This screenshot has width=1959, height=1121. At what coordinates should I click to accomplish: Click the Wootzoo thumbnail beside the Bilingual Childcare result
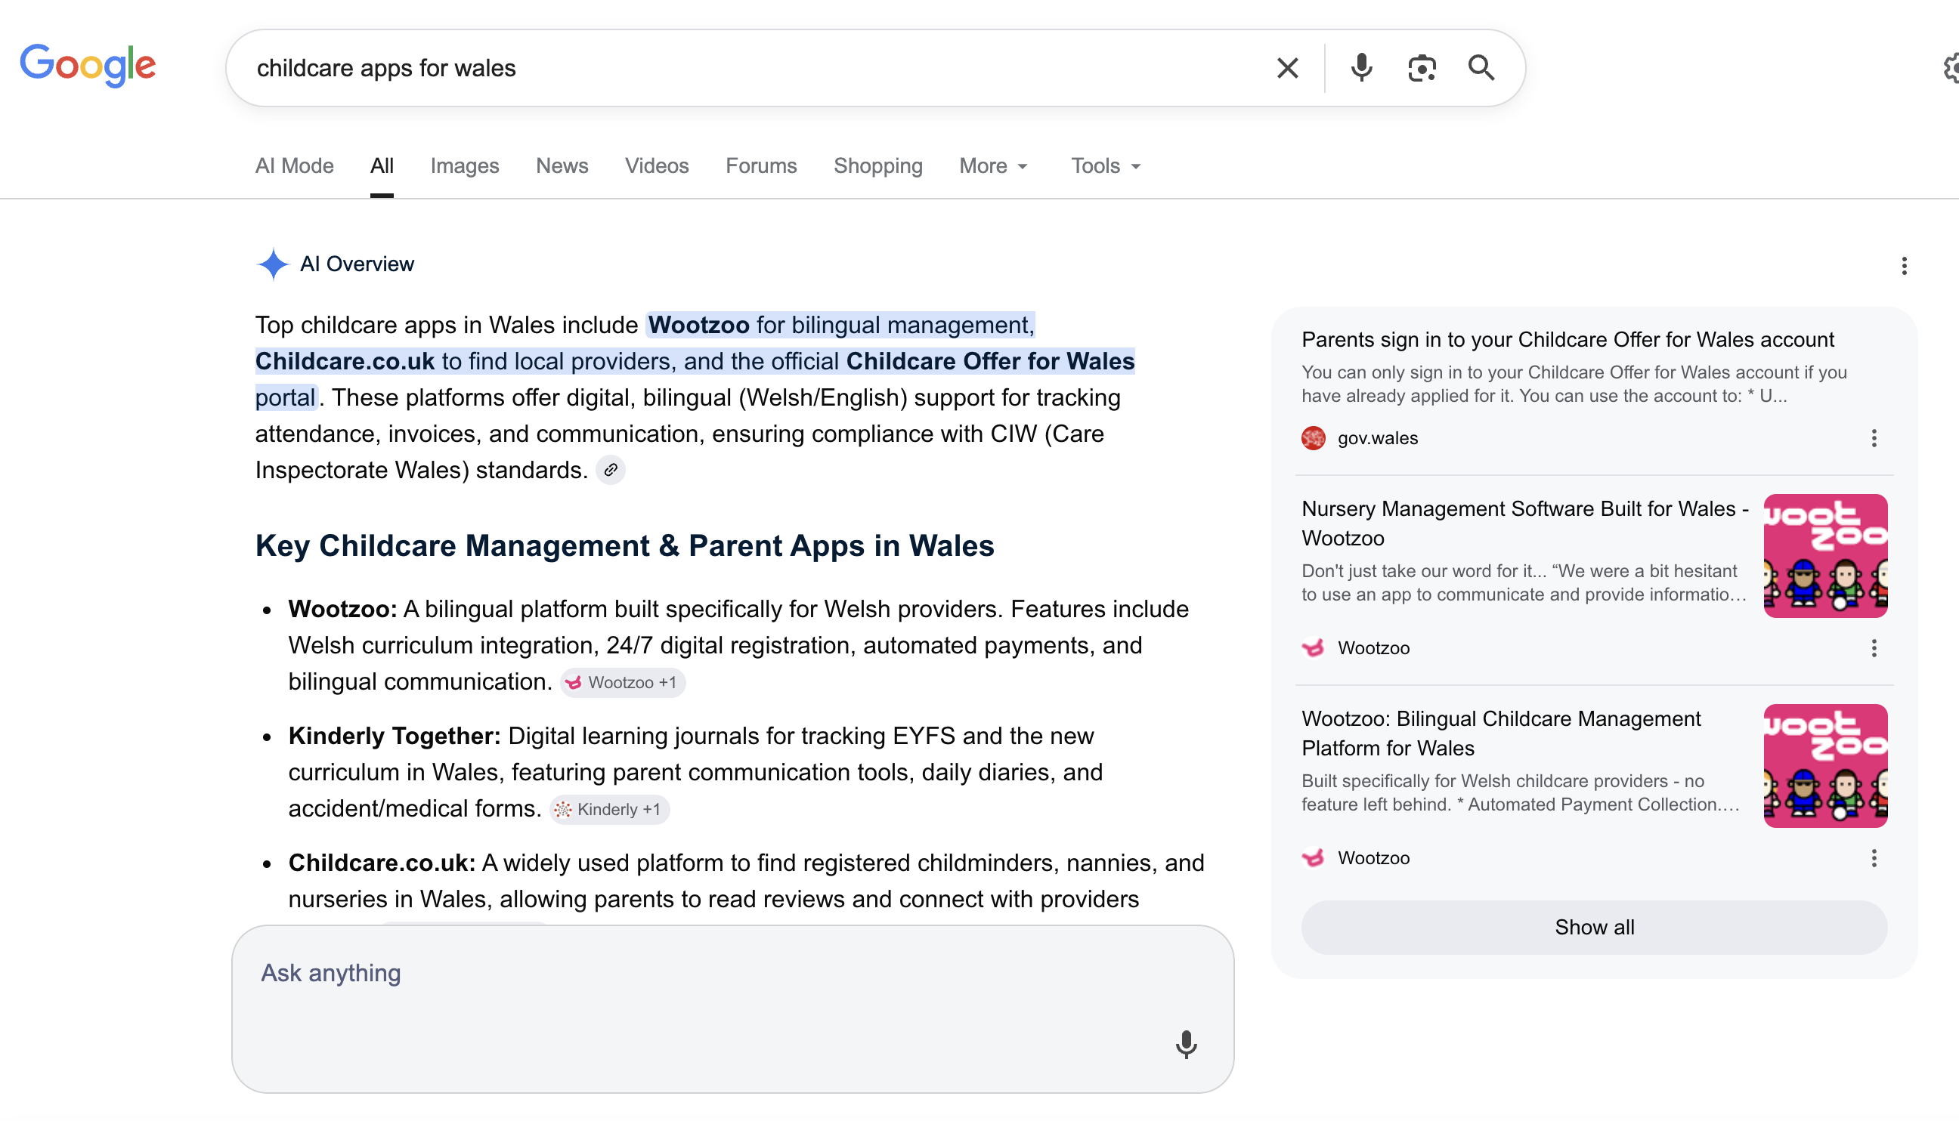click(1825, 766)
